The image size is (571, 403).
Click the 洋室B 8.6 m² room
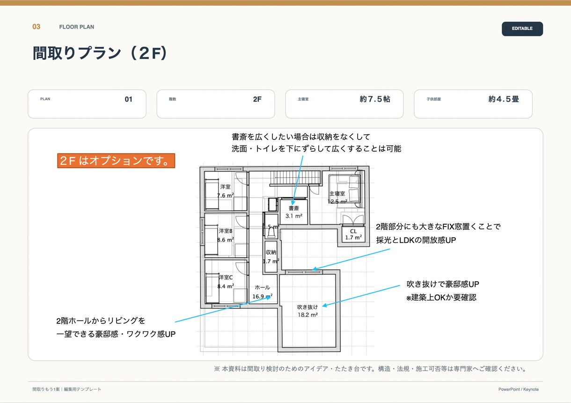pyautogui.click(x=226, y=235)
